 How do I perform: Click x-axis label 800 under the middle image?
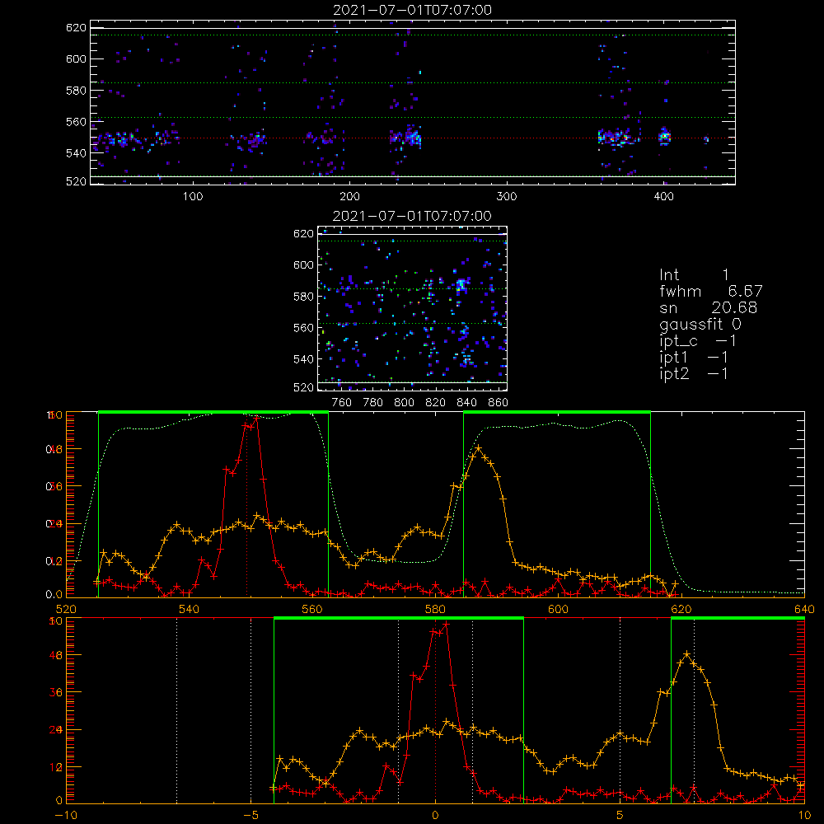tap(404, 403)
